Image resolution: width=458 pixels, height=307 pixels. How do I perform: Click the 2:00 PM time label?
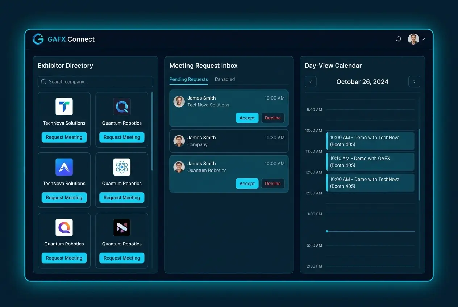314,266
